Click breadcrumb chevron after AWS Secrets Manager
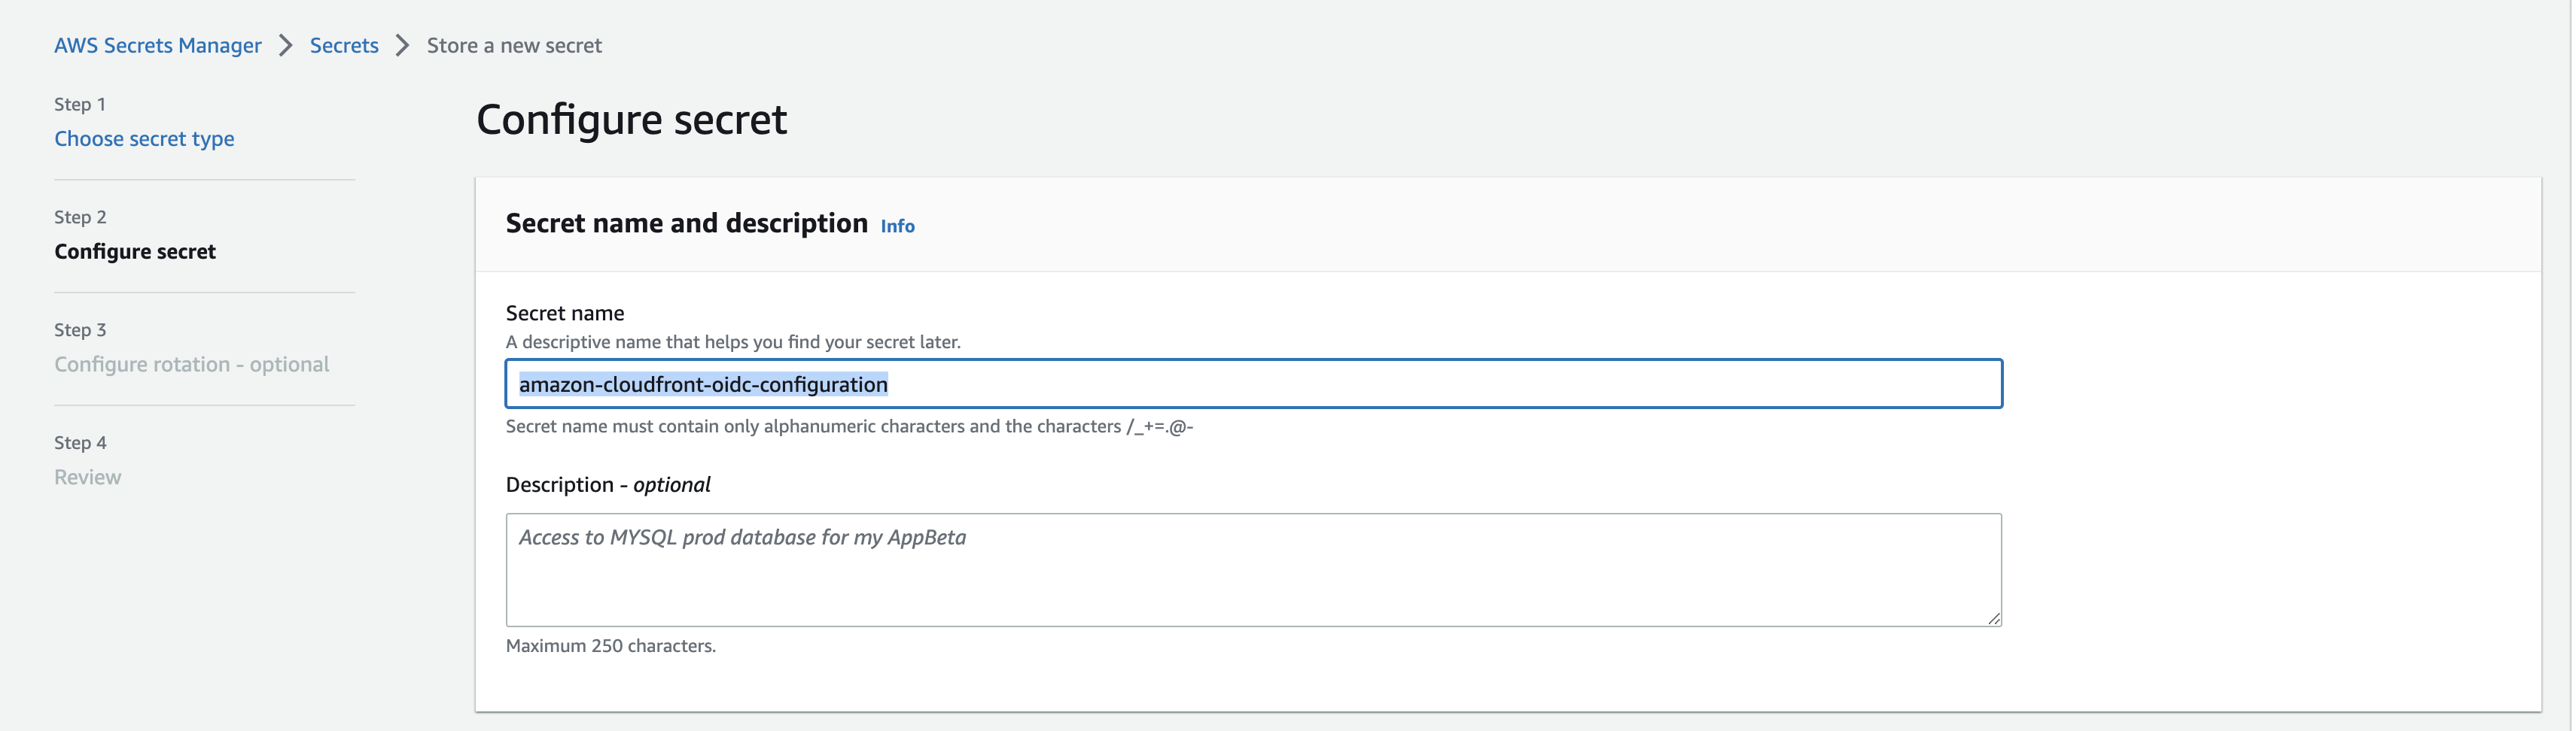The image size is (2576, 731). pos(286,45)
